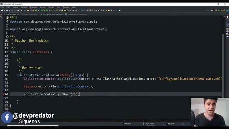The width and height of the screenshot is (229, 129).
Task: Click the white bookmark icon in right trim
Action: (x=228, y=17)
